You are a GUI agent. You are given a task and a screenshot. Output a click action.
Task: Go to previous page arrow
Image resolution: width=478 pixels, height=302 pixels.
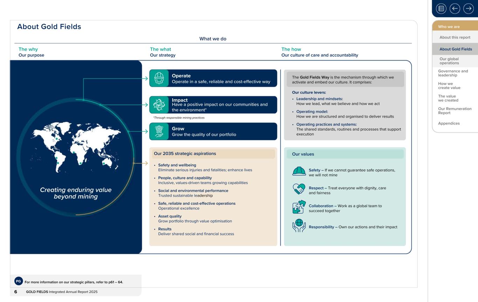click(x=455, y=8)
